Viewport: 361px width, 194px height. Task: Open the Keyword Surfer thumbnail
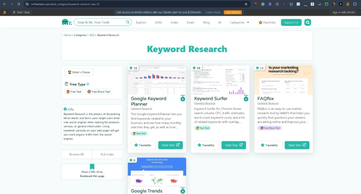[220, 80]
